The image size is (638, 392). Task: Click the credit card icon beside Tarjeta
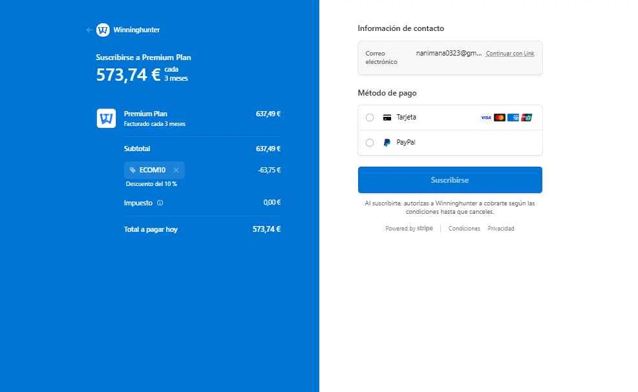387,118
